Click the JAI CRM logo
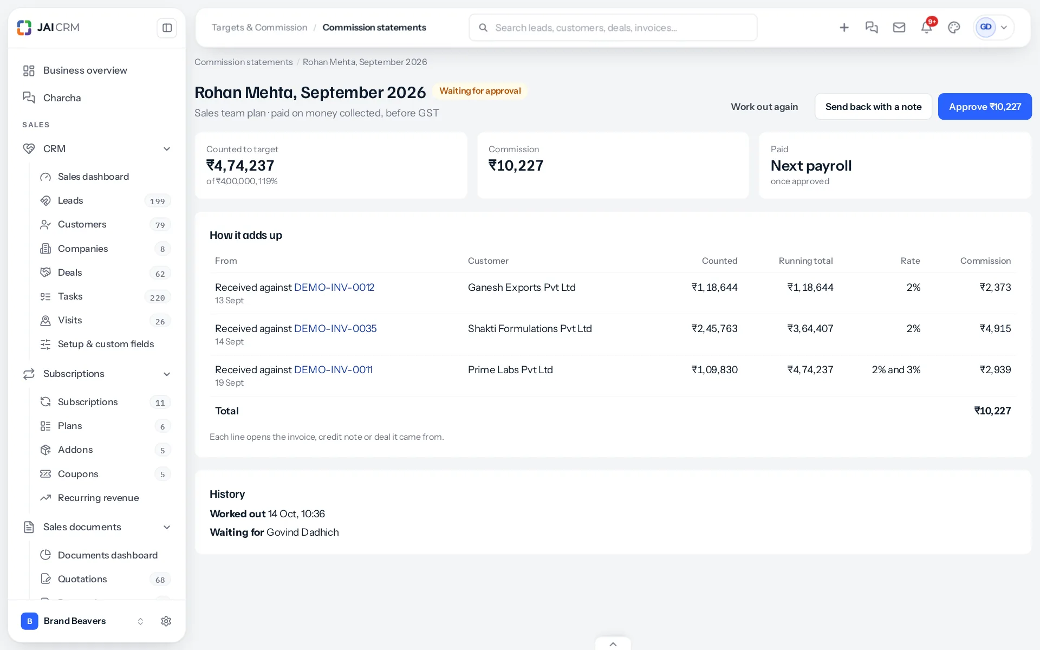 pyautogui.click(x=48, y=27)
